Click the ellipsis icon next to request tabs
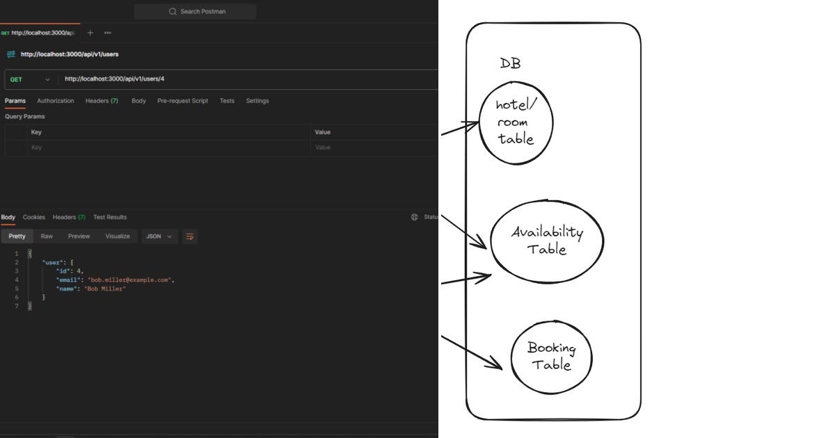Screen dimensions: 835x438 pyautogui.click(x=107, y=33)
